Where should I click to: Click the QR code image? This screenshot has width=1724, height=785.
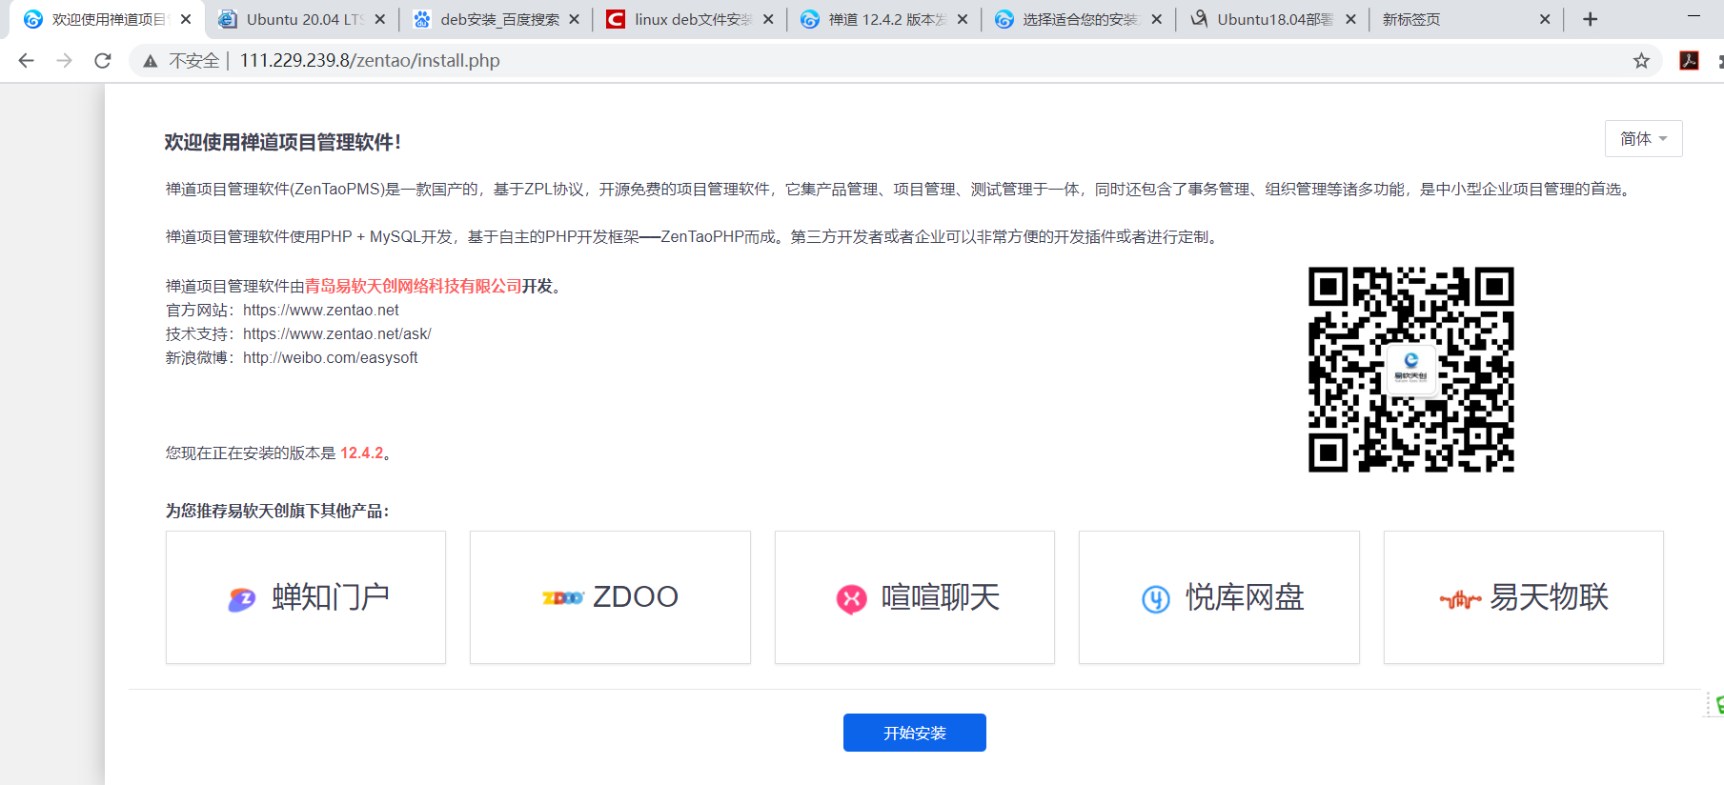pos(1411,370)
